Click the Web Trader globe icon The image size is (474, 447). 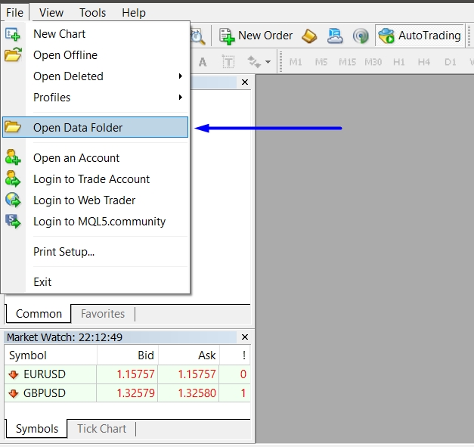(13, 200)
